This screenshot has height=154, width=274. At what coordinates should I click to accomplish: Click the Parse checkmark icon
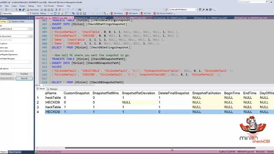(x=52, y=13)
